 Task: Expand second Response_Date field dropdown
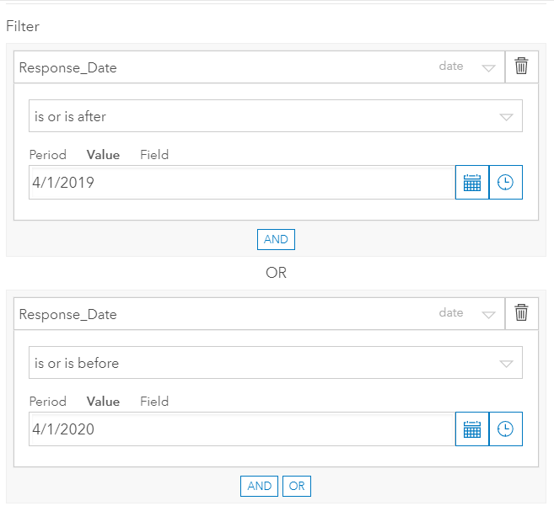click(488, 315)
